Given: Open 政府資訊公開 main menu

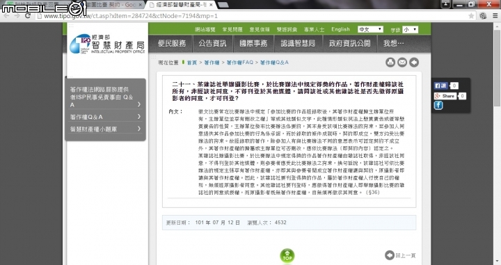Looking at the screenshot, I should pos(349,43).
